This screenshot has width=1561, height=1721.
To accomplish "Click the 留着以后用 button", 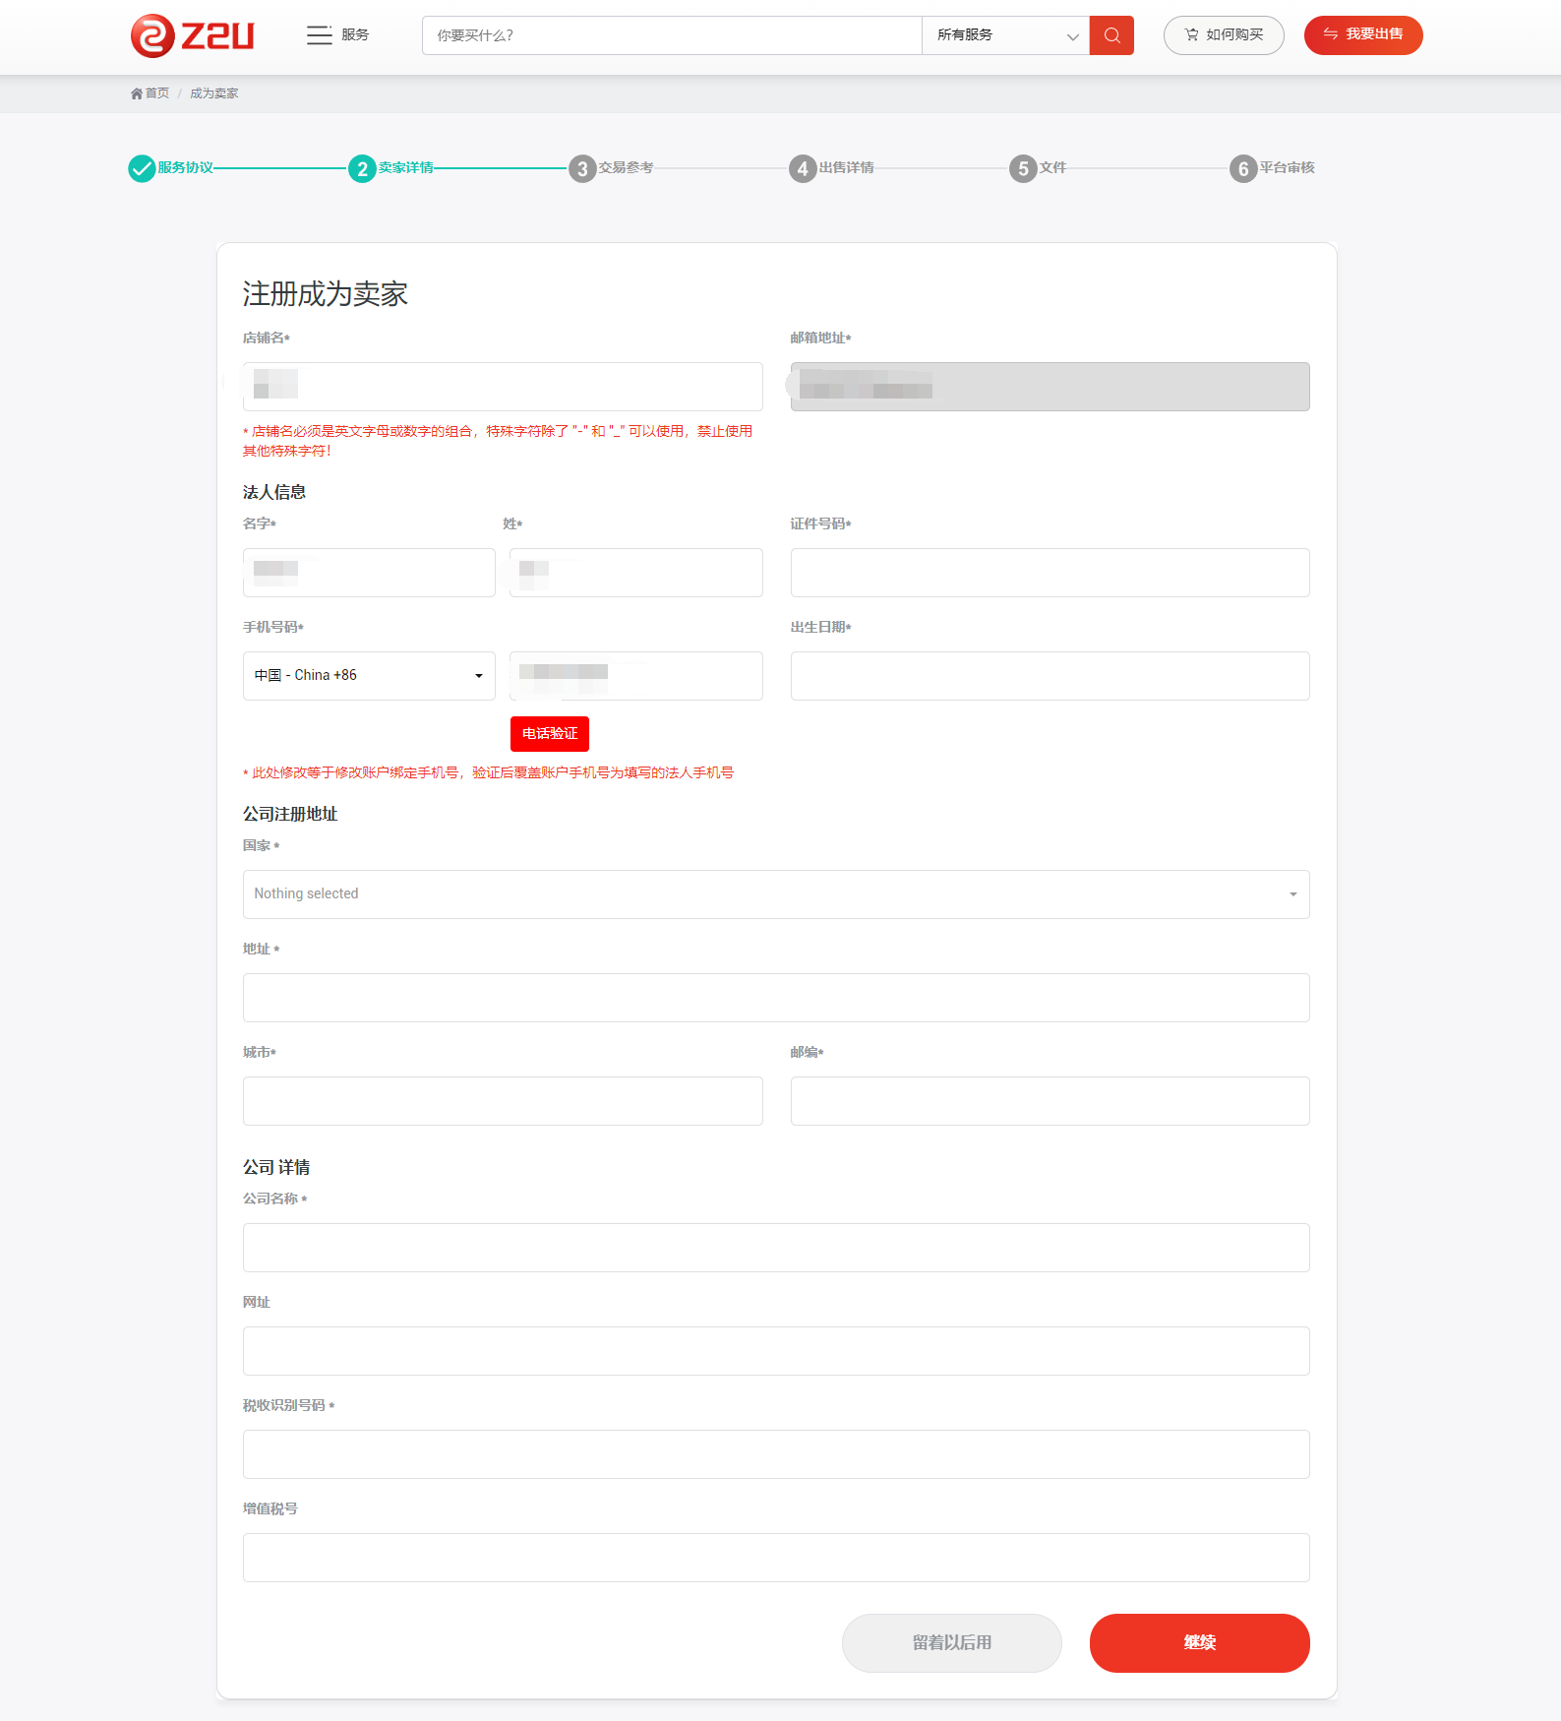I will (951, 1642).
